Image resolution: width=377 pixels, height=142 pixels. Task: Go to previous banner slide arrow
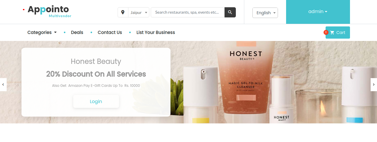tap(3, 85)
